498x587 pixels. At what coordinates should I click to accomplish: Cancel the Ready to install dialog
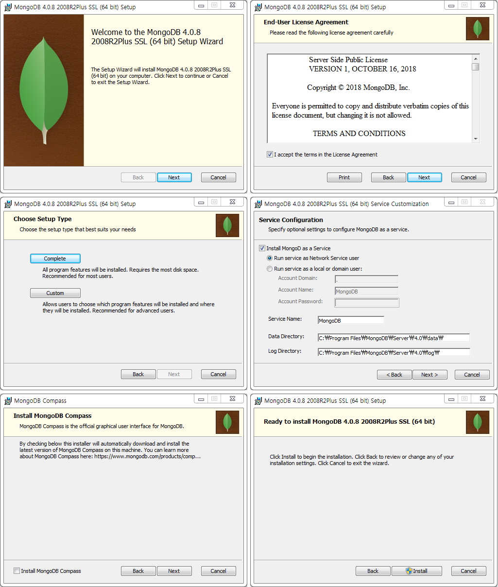click(469, 571)
